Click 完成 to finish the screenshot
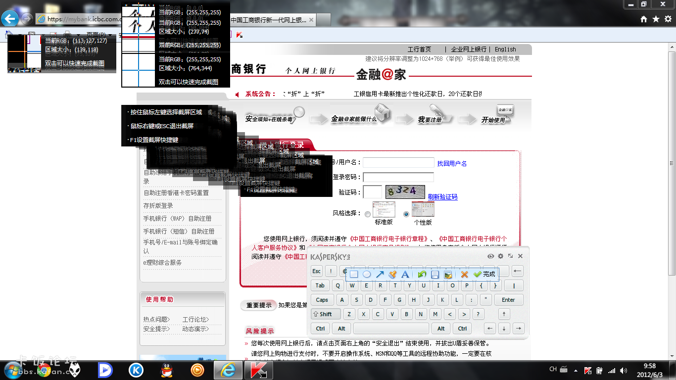This screenshot has width=676, height=380. click(484, 274)
